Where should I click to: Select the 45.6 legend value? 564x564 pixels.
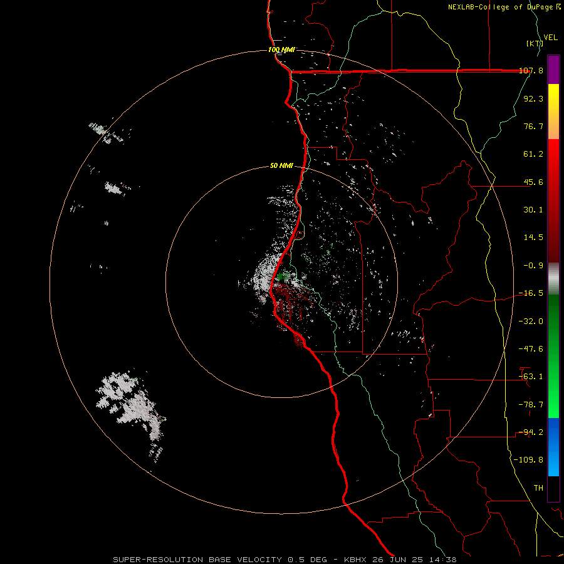[x=533, y=182]
